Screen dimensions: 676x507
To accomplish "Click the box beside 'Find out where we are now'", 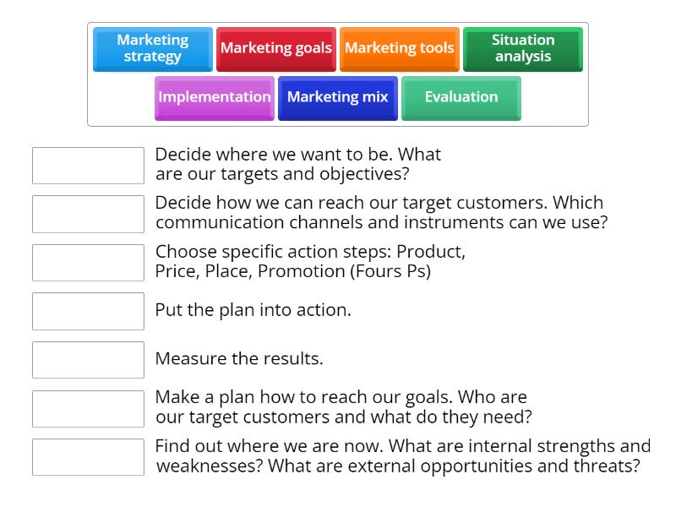I will tap(88, 457).
